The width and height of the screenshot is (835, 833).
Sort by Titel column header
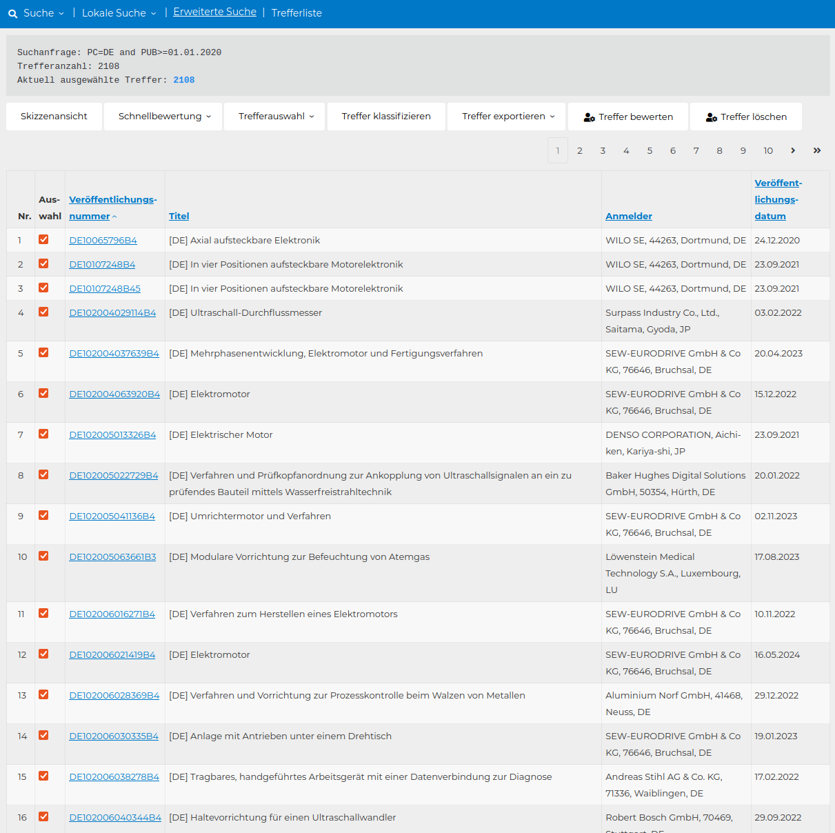click(x=179, y=216)
